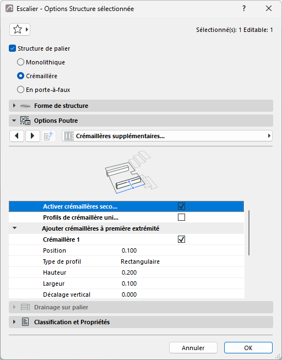Viewport: 282px width, 360px height.
Task: Click the Classification et Propriétés icon
Action: tap(25, 322)
